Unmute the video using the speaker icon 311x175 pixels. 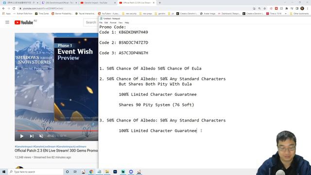[41, 136]
